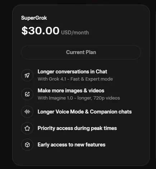Open the Longer conversations in Chat feature
This screenshot has width=156, height=169.
[x=72, y=72]
